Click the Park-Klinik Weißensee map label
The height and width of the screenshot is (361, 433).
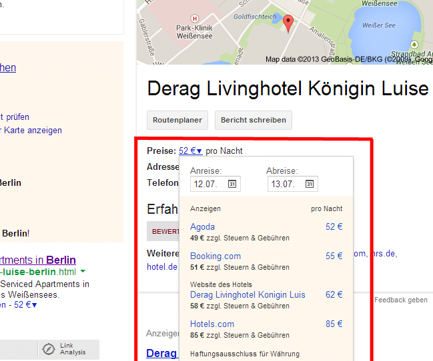pos(195,32)
